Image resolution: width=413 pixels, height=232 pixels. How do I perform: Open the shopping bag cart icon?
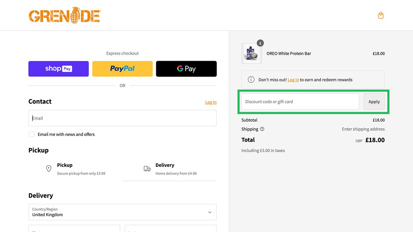(x=381, y=15)
